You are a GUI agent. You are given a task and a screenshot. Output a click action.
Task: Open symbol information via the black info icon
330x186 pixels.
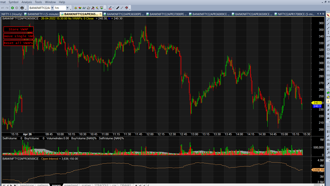(22, 8)
